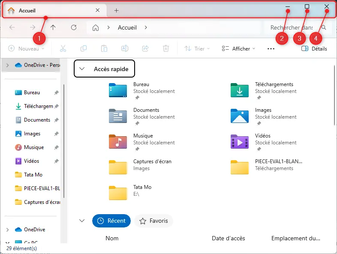This screenshot has height=254, width=337.
Task: Toggle the Détails pane
Action: pyautogui.click(x=314, y=48)
